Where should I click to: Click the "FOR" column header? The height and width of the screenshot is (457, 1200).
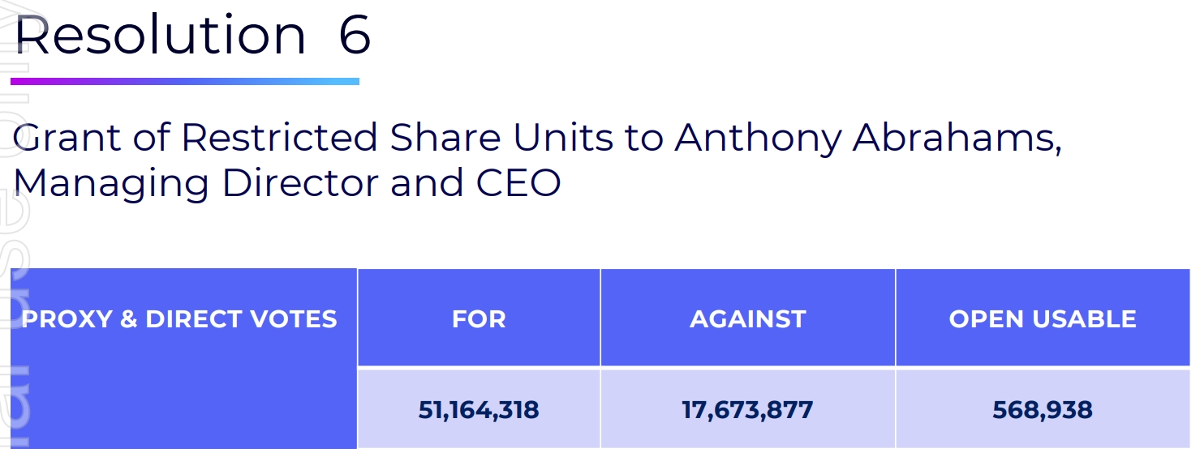(x=479, y=318)
